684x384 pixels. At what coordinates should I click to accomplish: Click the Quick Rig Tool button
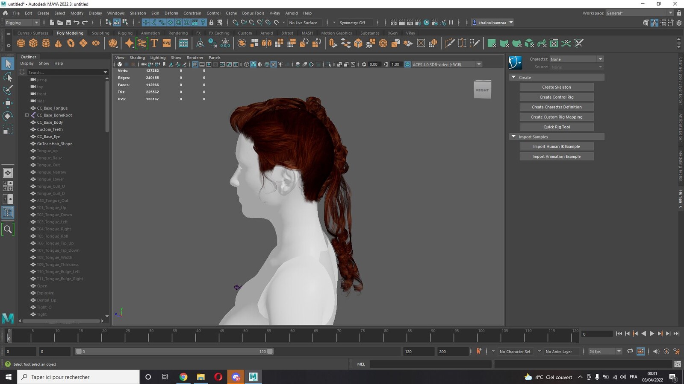coord(557,127)
